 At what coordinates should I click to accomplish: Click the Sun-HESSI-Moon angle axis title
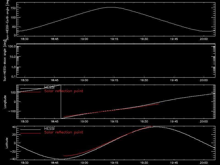coord(5,60)
